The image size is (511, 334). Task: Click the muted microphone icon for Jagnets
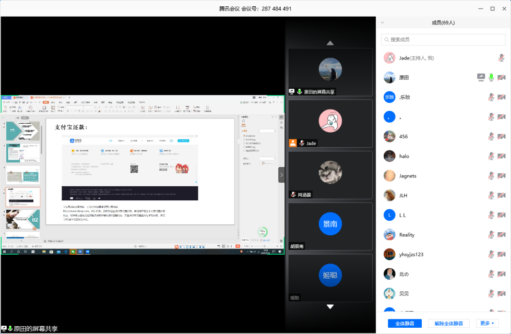click(491, 176)
